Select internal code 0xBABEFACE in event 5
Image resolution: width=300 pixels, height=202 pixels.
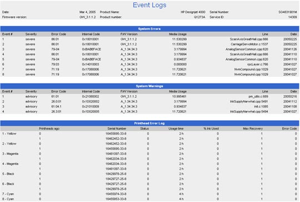(x=92, y=59)
